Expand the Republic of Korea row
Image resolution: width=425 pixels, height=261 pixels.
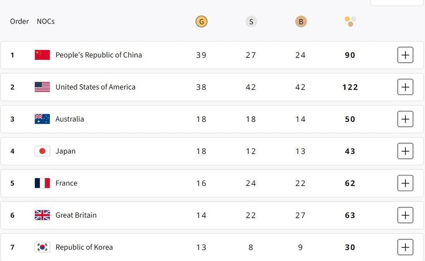pos(405,247)
